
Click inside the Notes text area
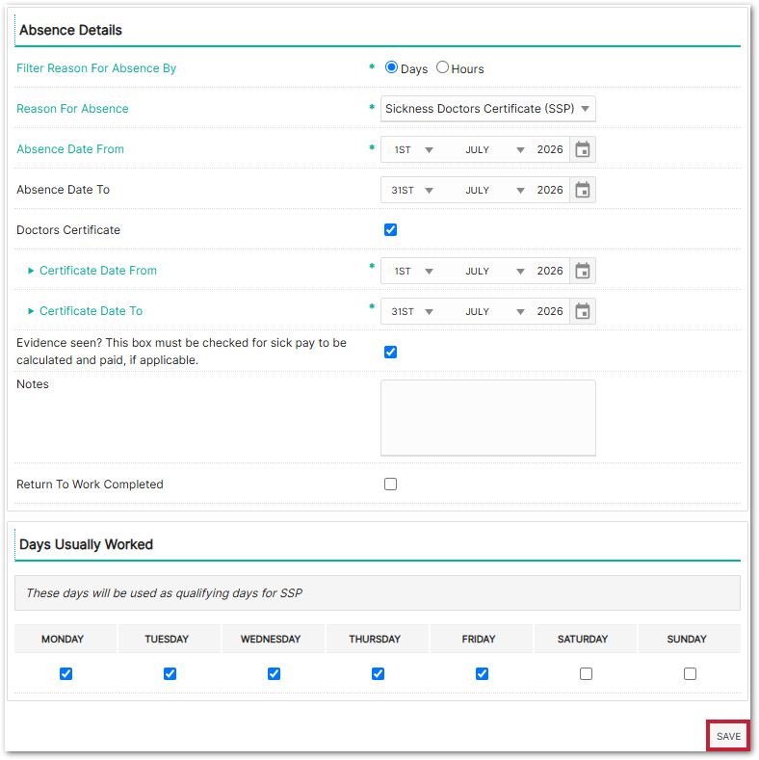click(487, 418)
